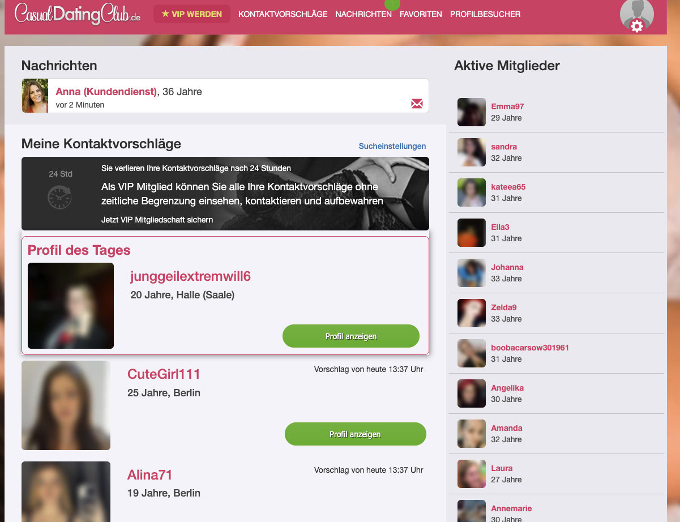Click '25 Jahre, Berlin' text
The height and width of the screenshot is (522, 680).
[164, 393]
